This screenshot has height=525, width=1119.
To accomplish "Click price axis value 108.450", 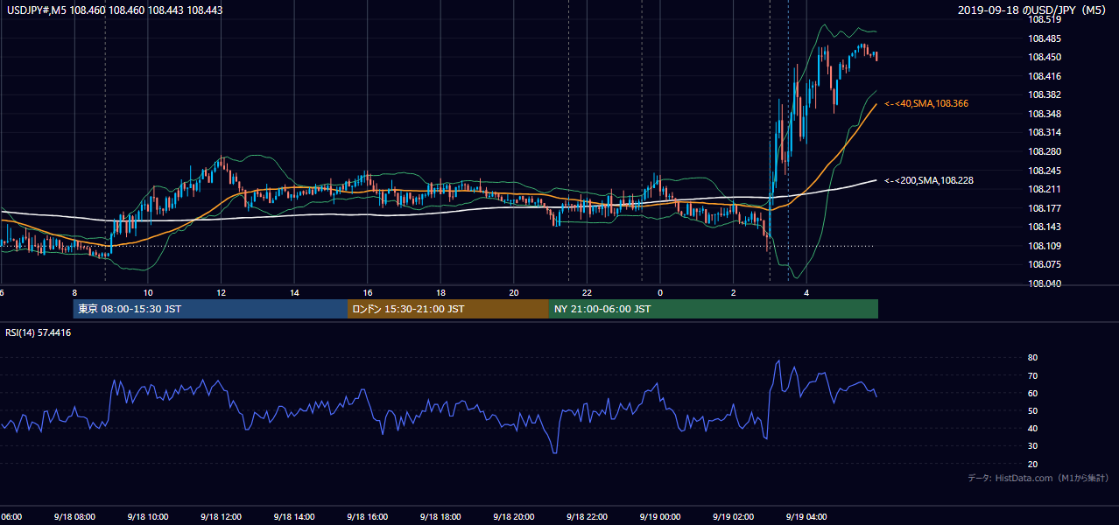I will click(x=1043, y=57).
